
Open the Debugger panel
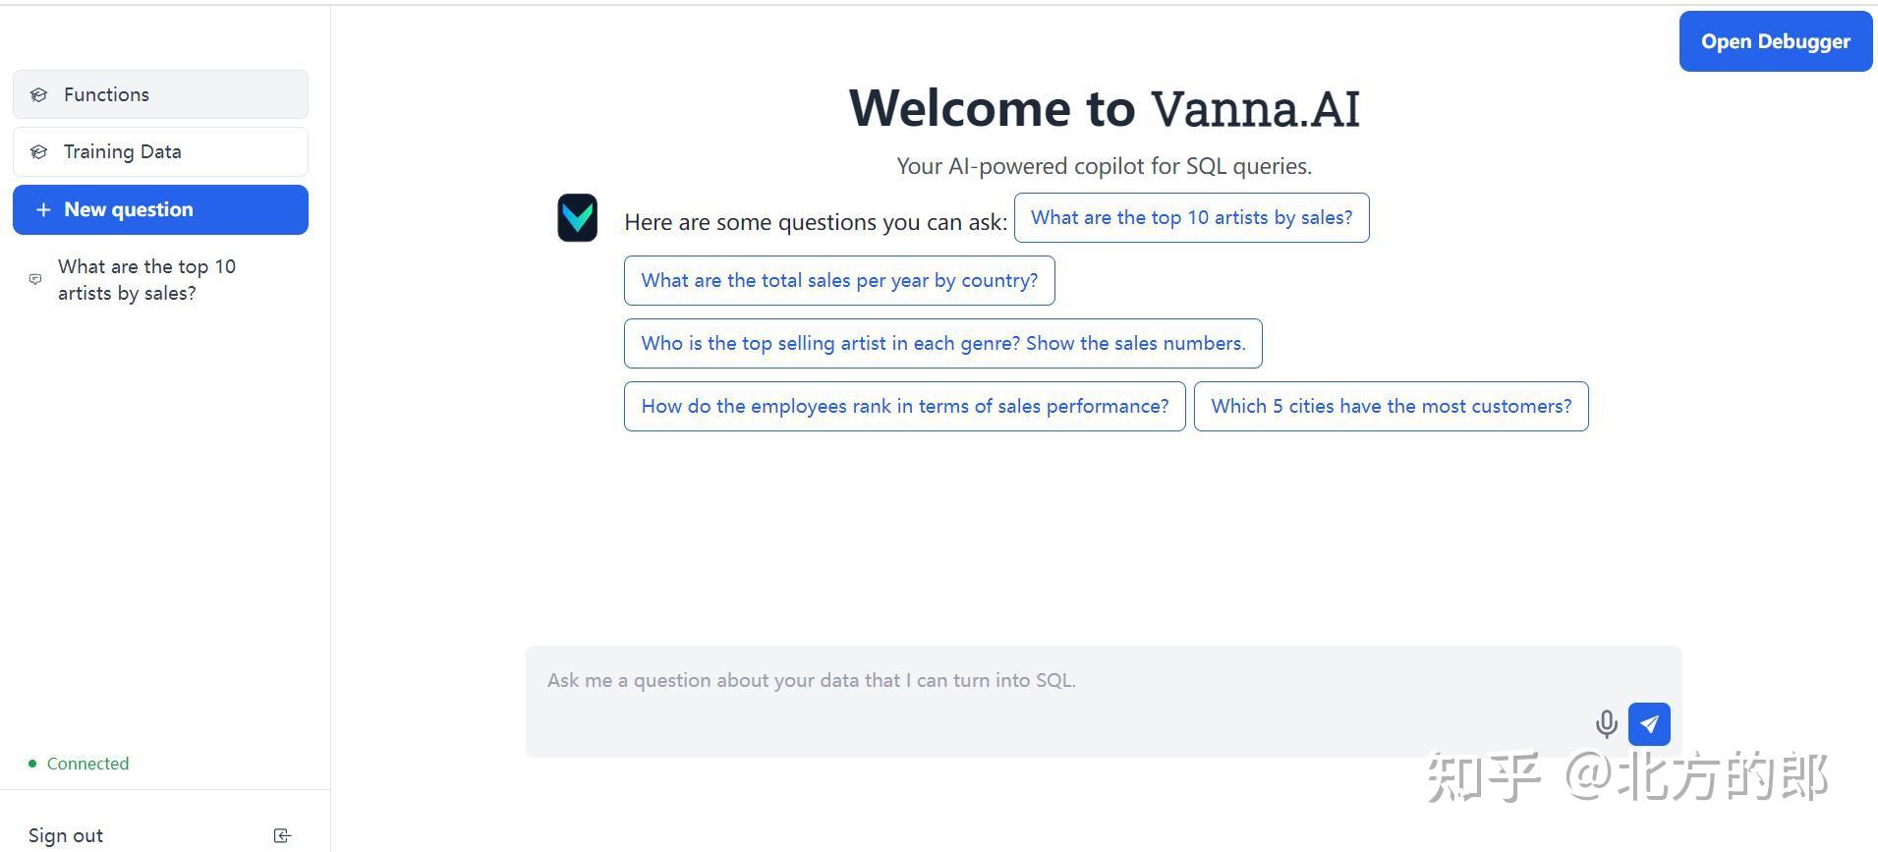pyautogui.click(x=1775, y=41)
